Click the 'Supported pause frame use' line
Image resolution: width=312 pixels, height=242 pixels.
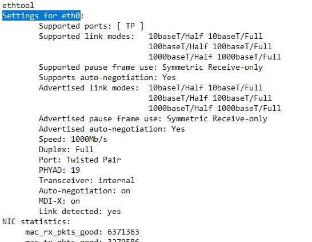point(151,68)
